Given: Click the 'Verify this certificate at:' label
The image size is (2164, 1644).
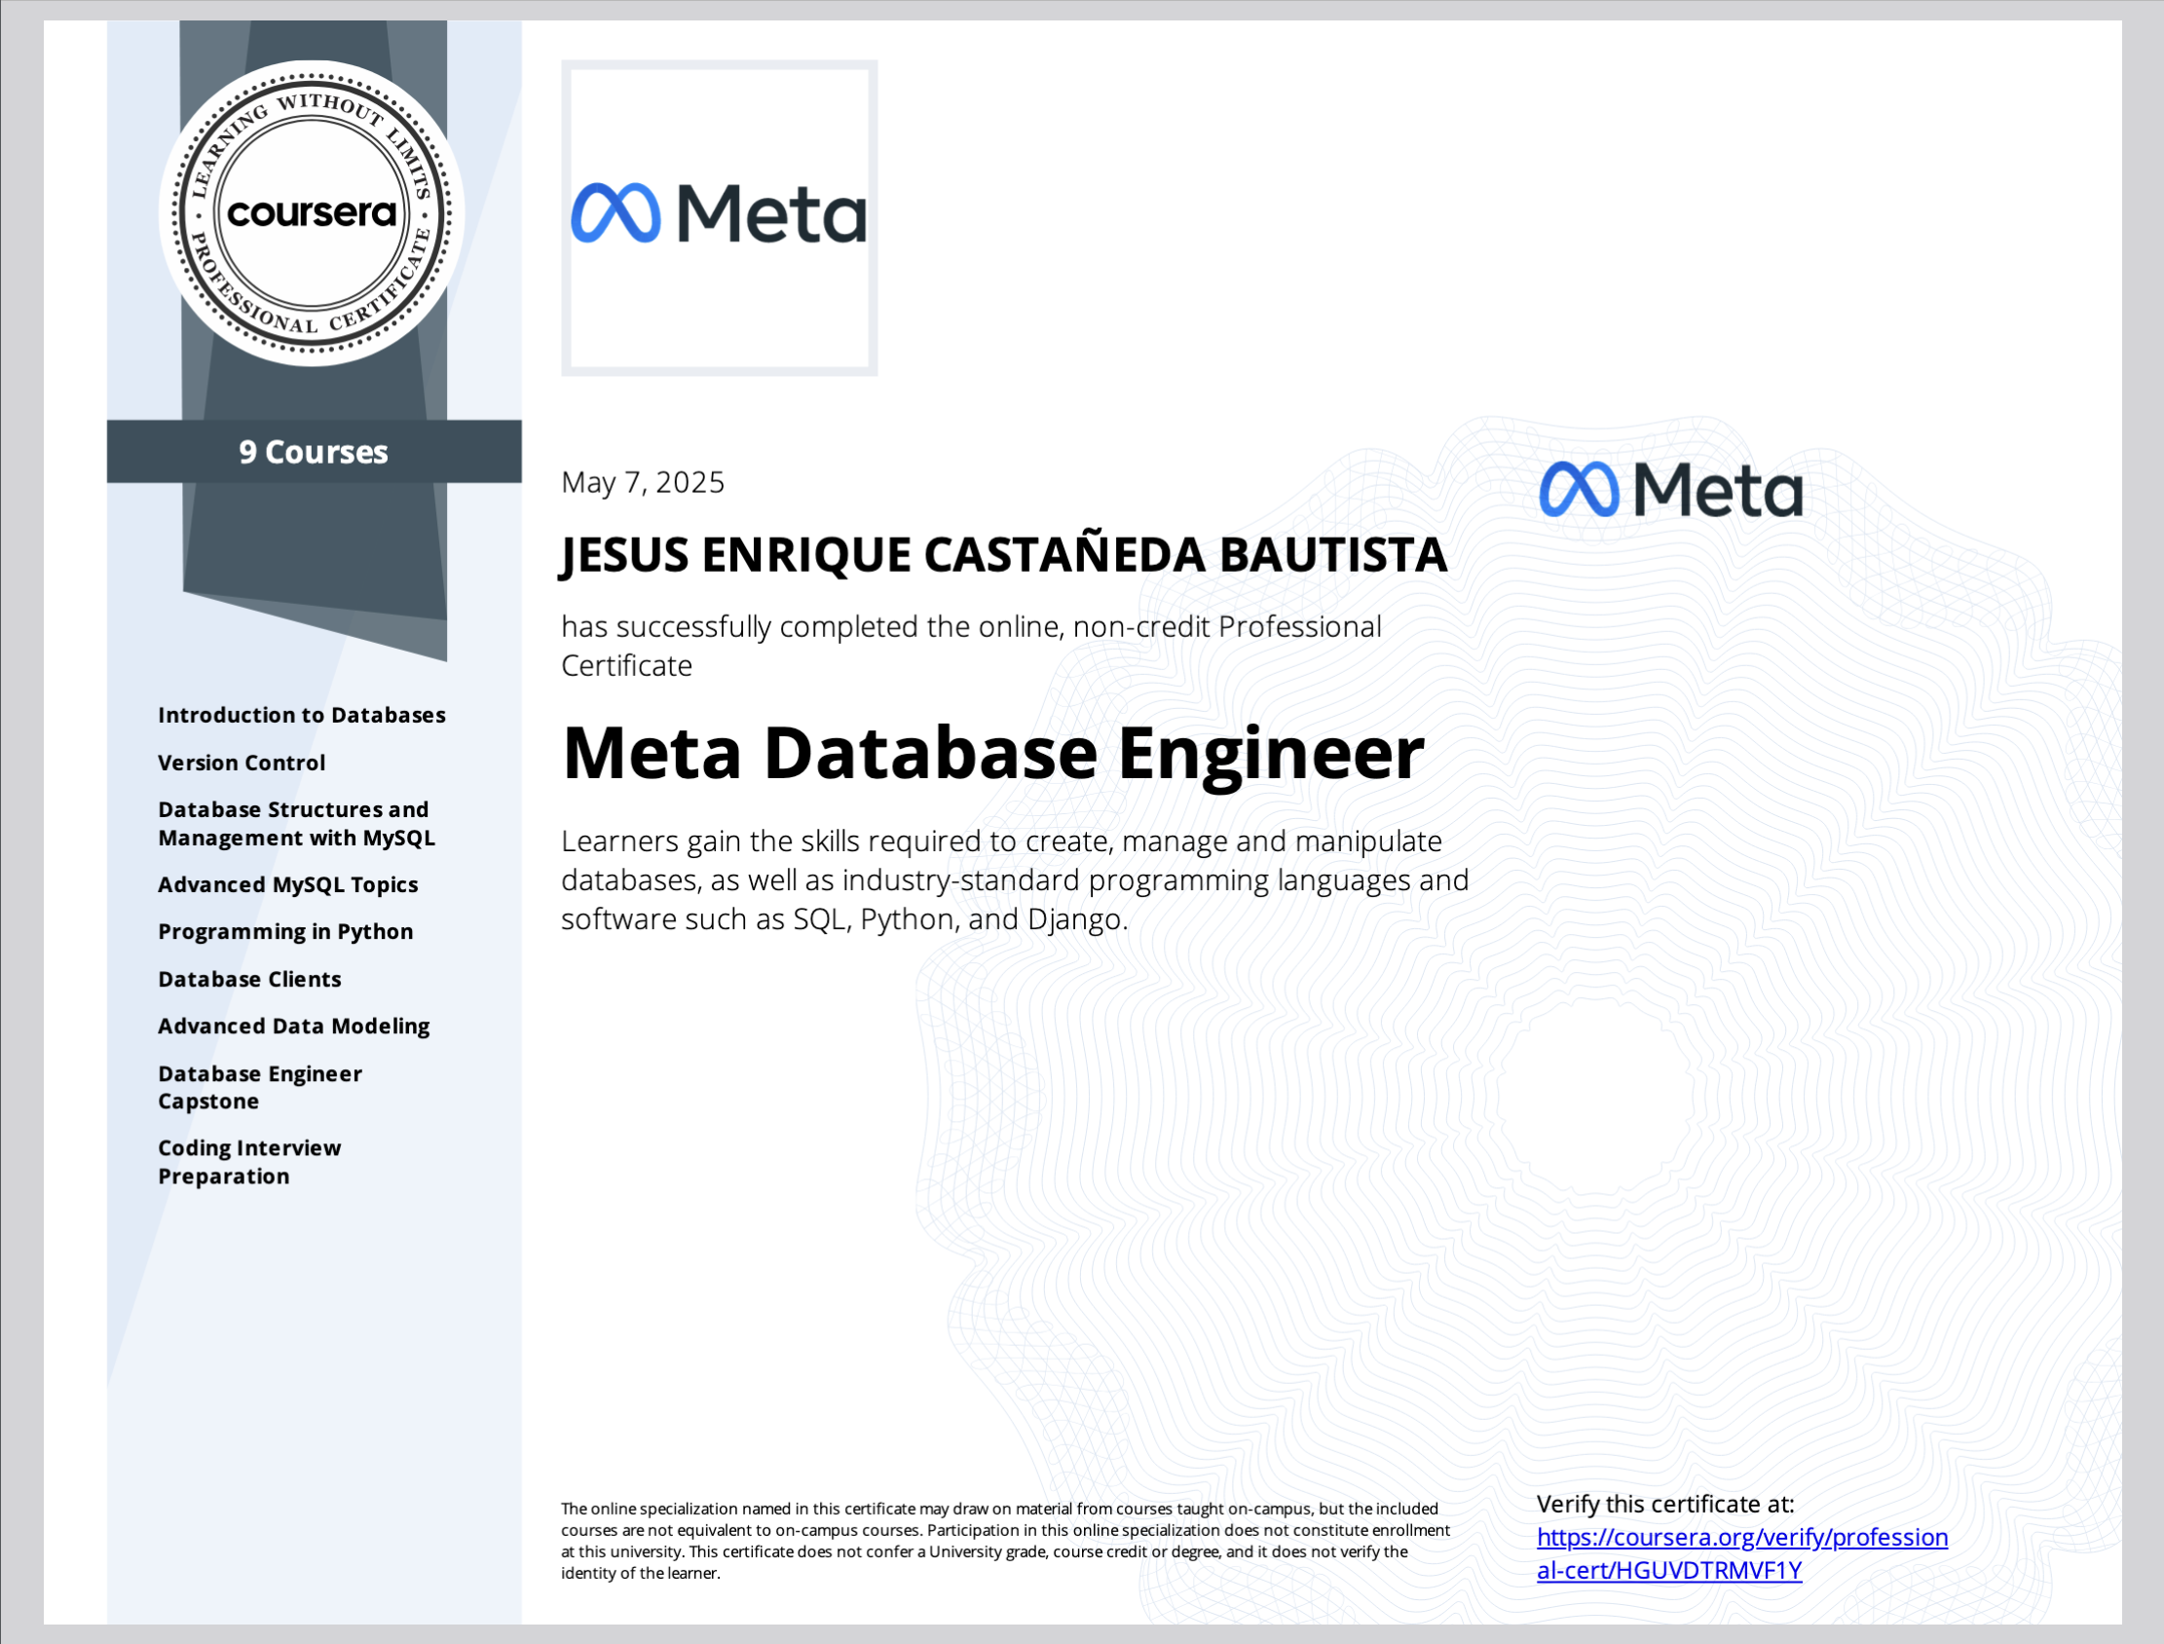Looking at the screenshot, I should [x=1665, y=1504].
